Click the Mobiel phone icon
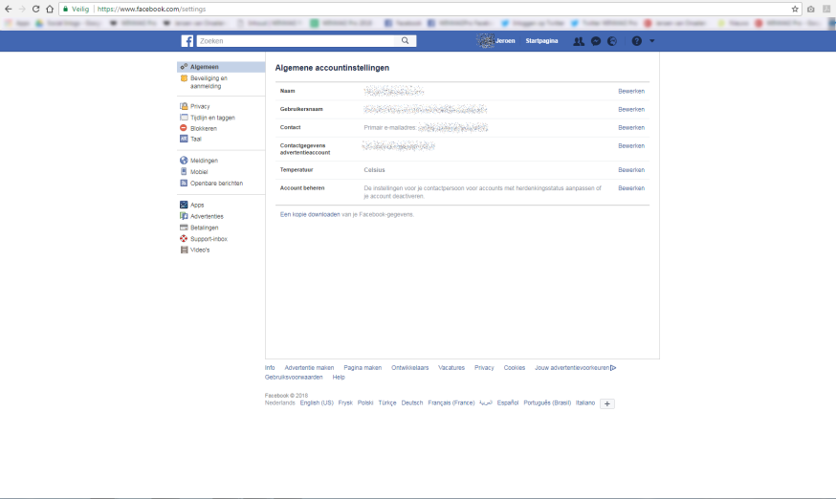 pos(184,172)
